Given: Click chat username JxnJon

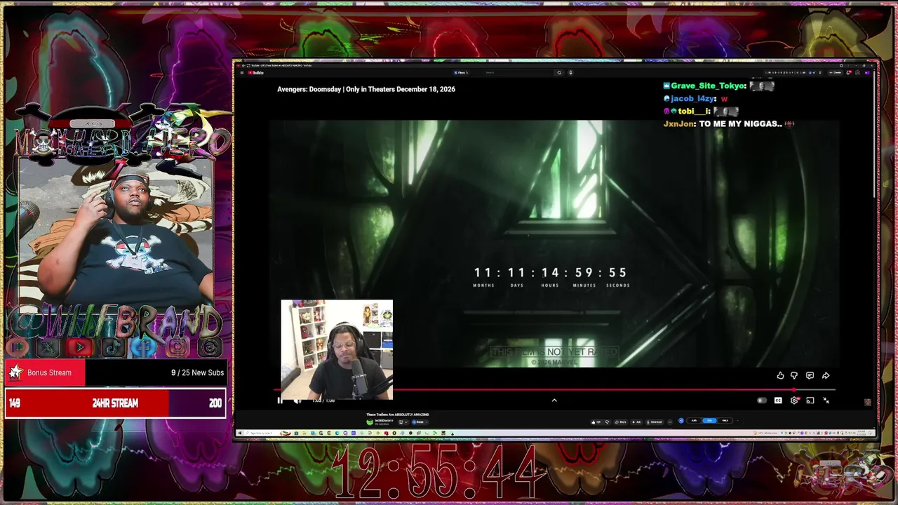Looking at the screenshot, I should tap(679, 124).
